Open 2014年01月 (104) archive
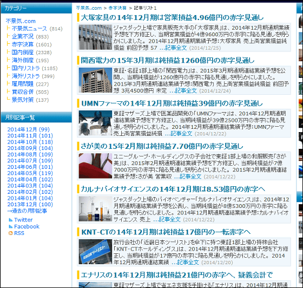 [30, 198]
